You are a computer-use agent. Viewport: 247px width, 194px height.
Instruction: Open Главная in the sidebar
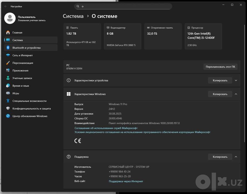[31, 32]
